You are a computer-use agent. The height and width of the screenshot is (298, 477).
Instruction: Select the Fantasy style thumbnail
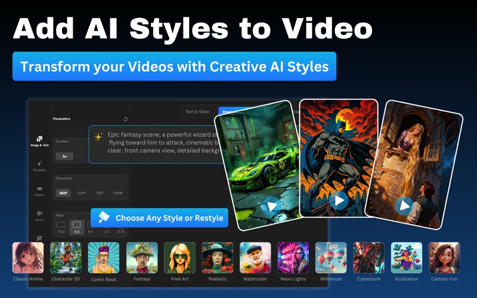point(142,258)
